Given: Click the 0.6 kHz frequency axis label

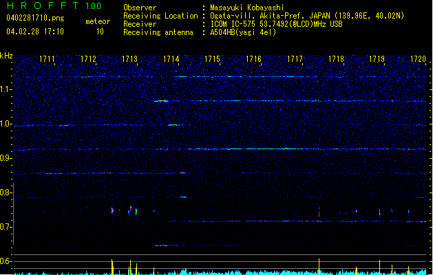Looking at the screenshot, I should pyautogui.click(x=6, y=261).
